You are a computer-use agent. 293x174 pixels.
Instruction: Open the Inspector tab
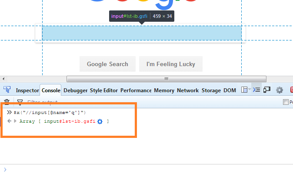pyautogui.click(x=27, y=90)
